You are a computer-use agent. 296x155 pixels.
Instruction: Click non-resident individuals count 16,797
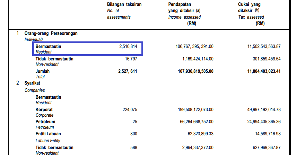131,59
